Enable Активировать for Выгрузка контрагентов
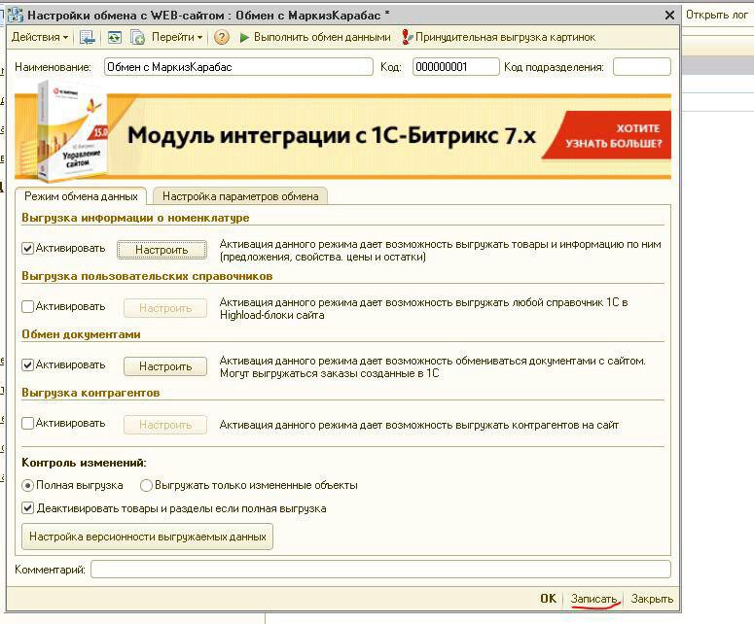Viewport: 754px width, 624px height. pyautogui.click(x=27, y=423)
